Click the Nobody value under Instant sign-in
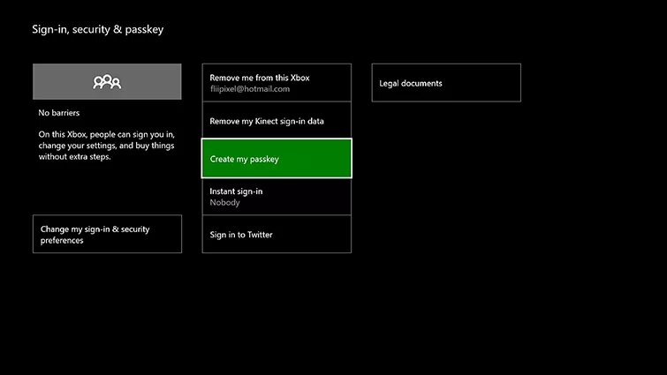667x375 pixels. (x=224, y=203)
